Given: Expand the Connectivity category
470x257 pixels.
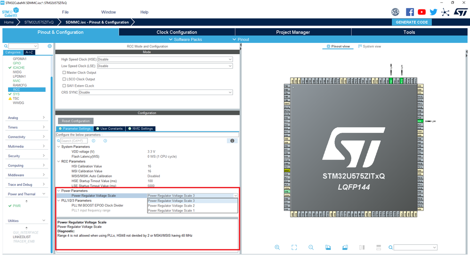Looking at the screenshot, I should click(26, 137).
